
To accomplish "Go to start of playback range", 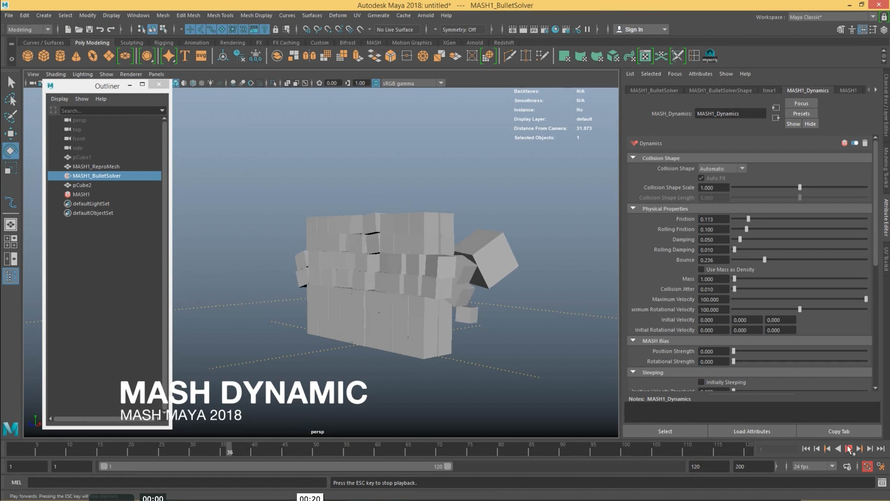I will pyautogui.click(x=806, y=449).
